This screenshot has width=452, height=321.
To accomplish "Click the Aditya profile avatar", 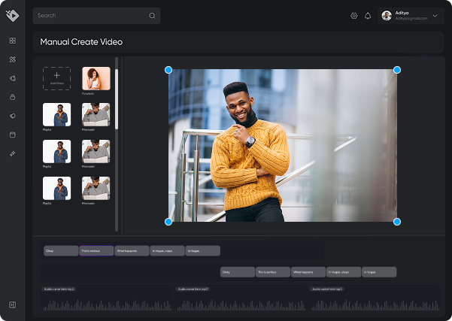I will coord(387,16).
